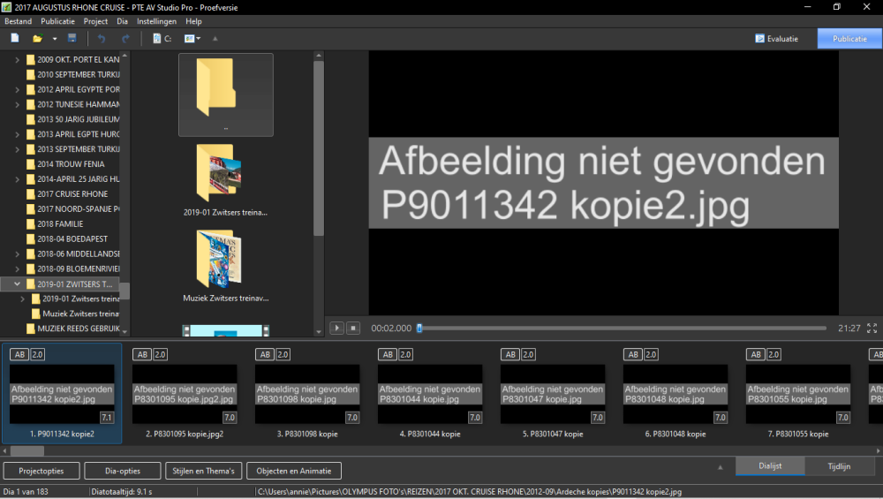
Task: Open the Instellingen menu
Action: point(156,21)
